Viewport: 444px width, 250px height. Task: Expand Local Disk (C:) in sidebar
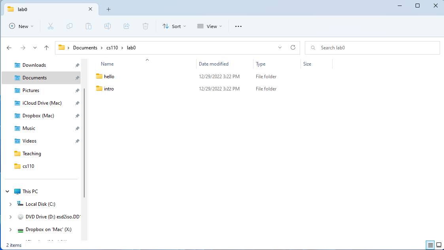coord(10,204)
